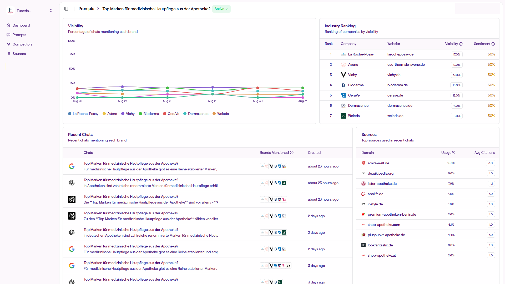Sort by the Usage % column header

pos(448,153)
